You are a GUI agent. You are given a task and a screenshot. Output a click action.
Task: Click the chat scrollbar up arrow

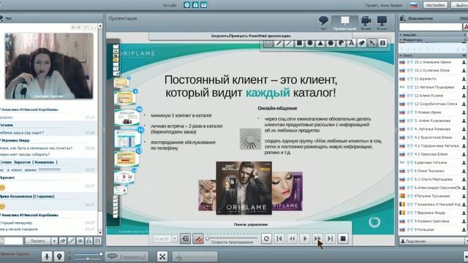100,26
